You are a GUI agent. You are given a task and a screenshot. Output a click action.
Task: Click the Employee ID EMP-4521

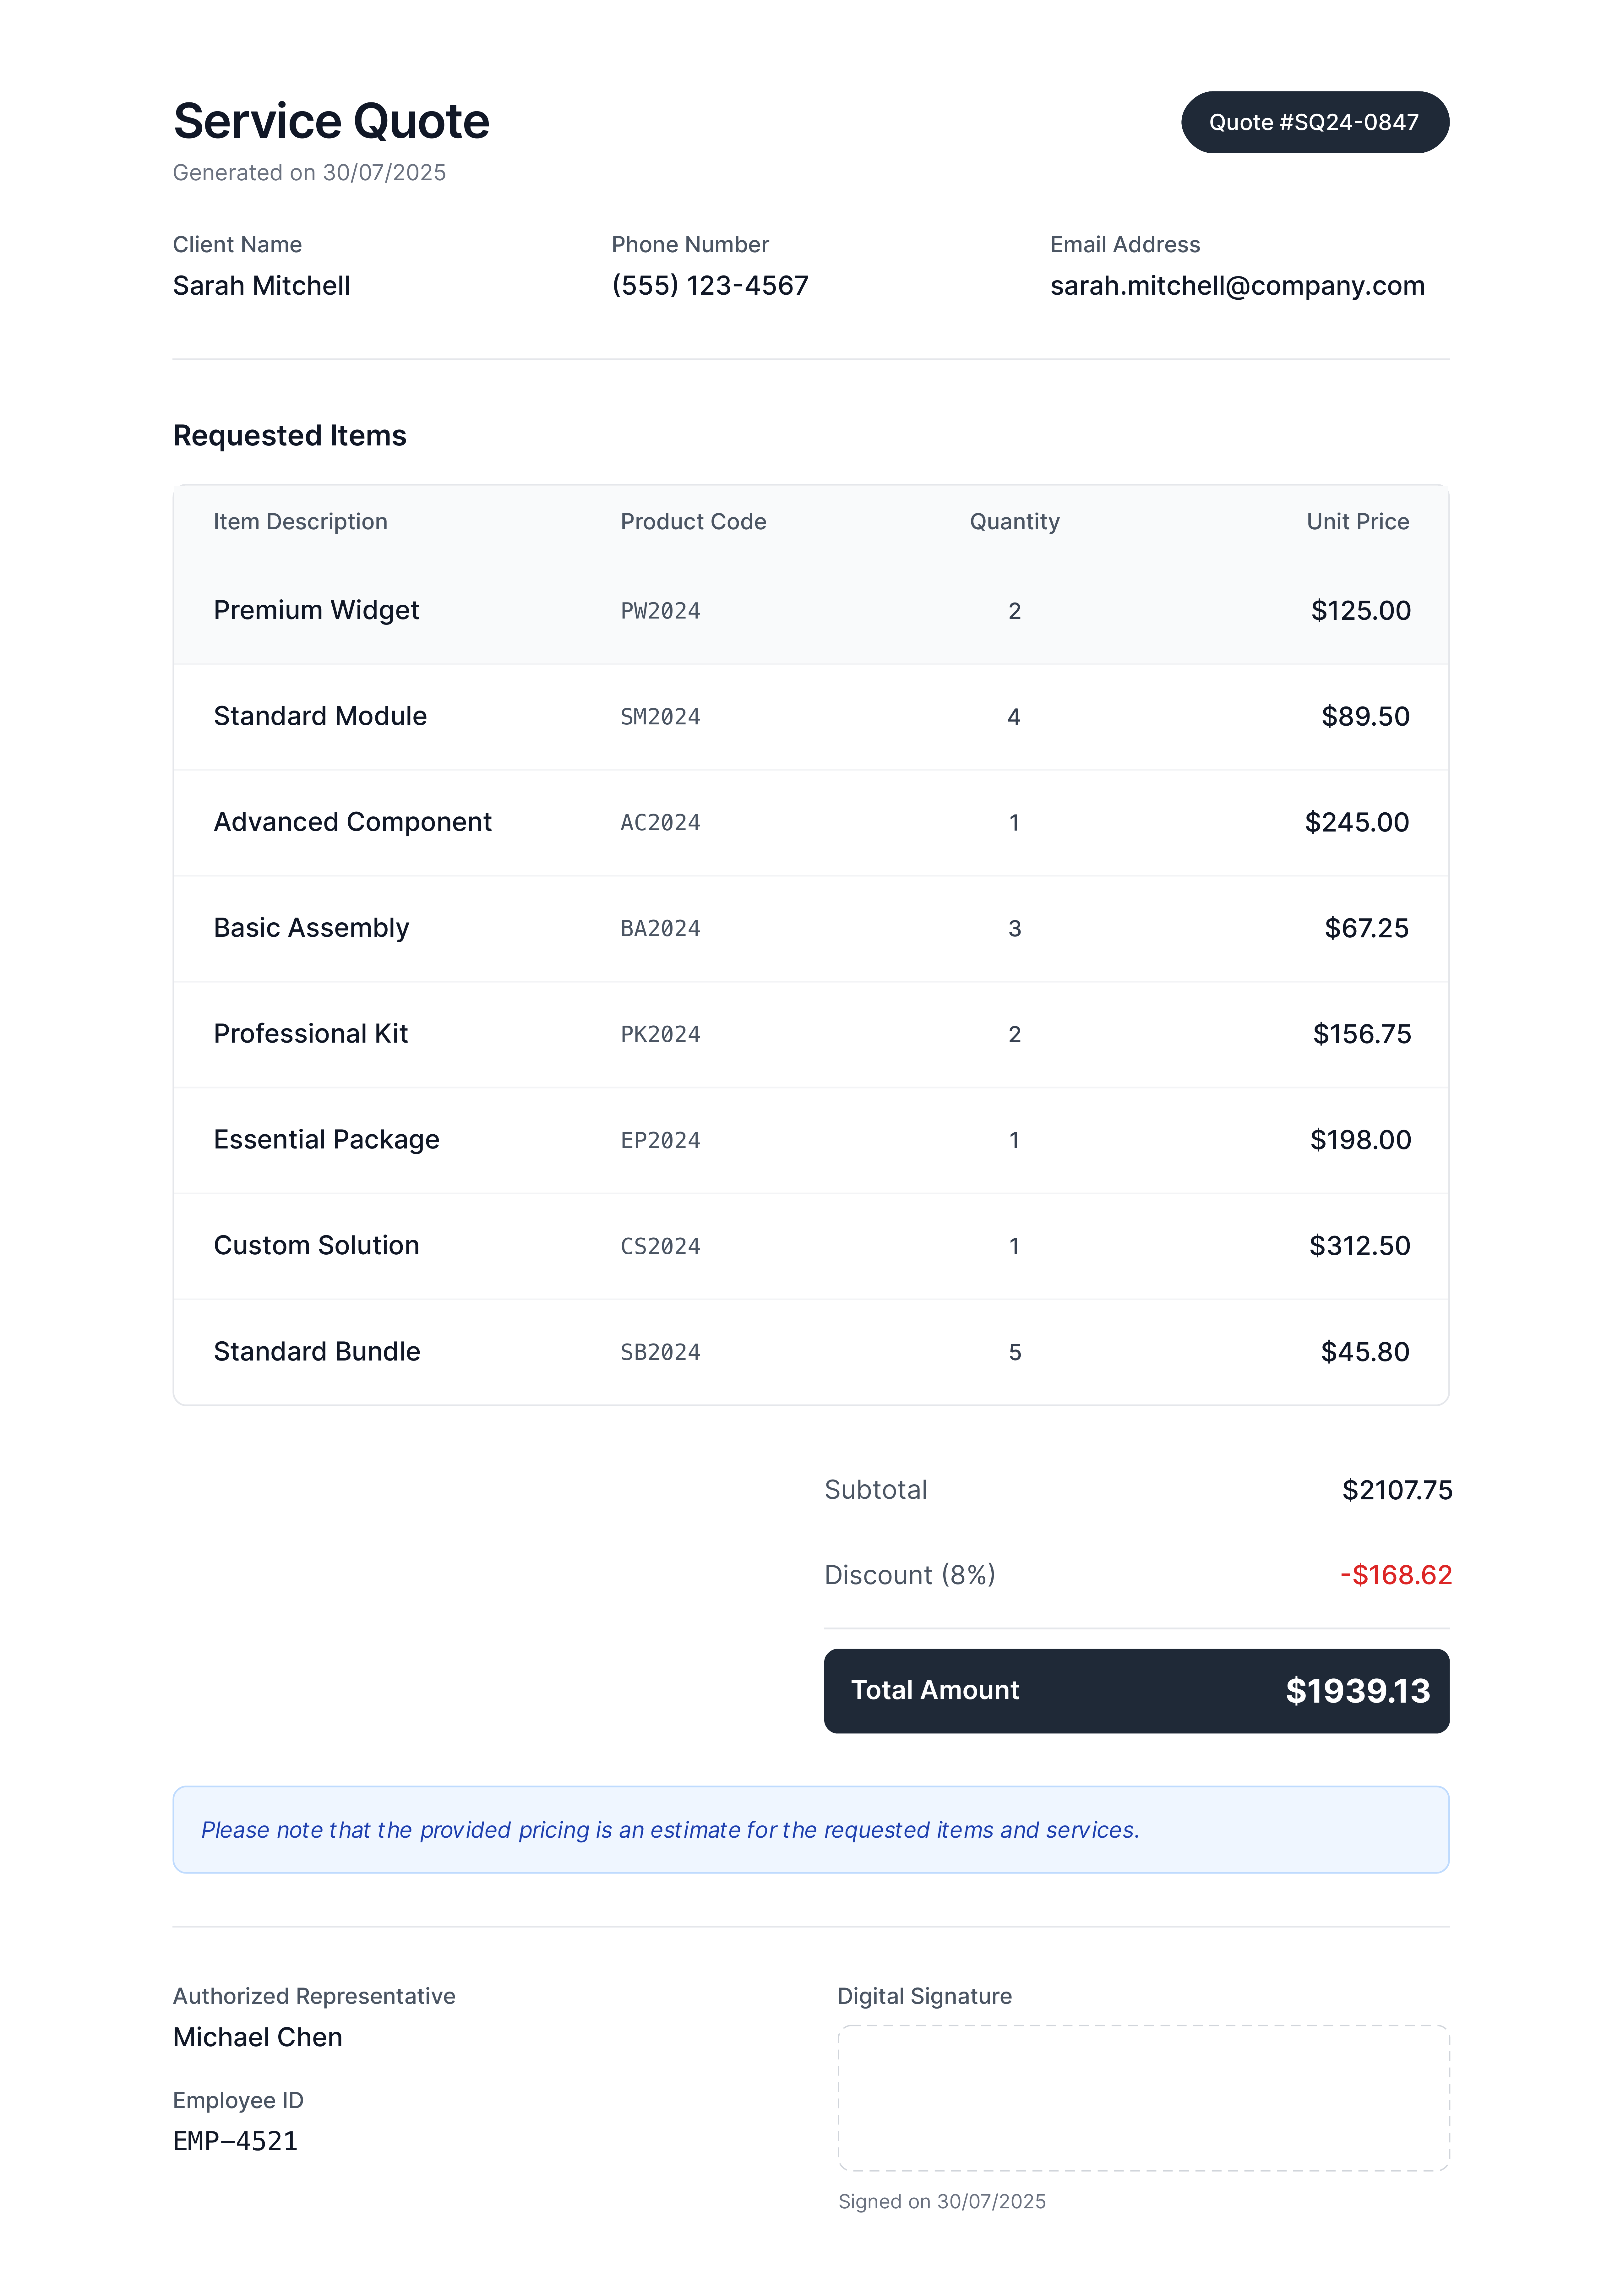point(235,2141)
